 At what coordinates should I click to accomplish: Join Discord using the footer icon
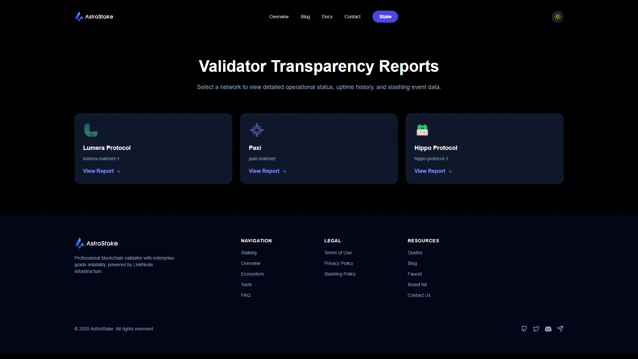[548, 329]
